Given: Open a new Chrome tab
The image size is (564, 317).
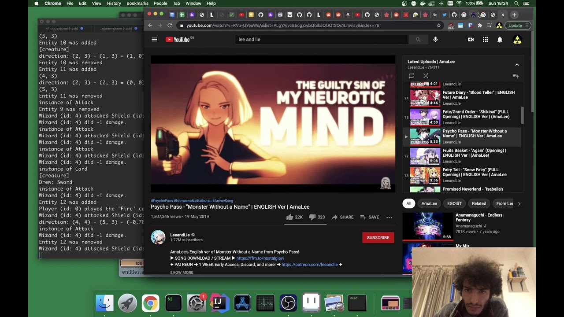Looking at the screenshot, I should click(514, 15).
